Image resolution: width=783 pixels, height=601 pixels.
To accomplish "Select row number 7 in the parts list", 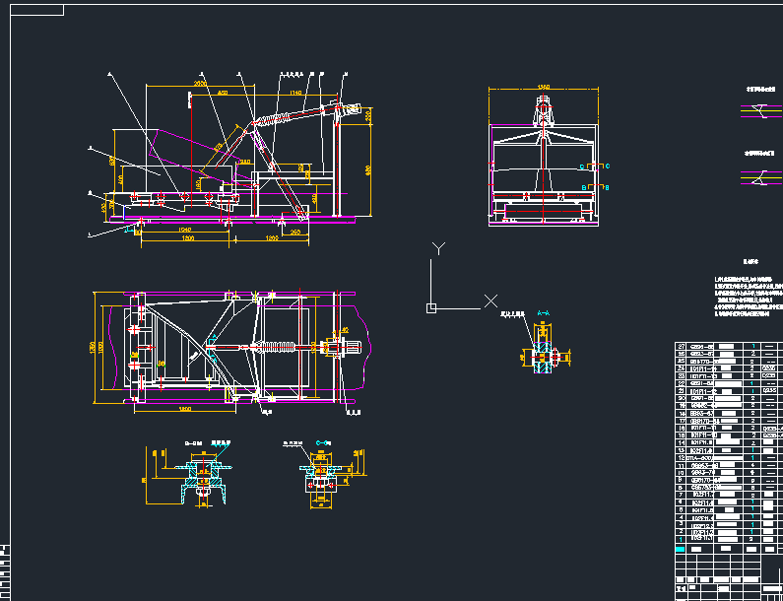I will (682, 495).
